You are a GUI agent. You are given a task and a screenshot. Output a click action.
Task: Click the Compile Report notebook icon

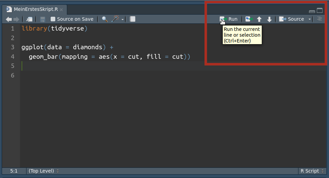point(133,19)
